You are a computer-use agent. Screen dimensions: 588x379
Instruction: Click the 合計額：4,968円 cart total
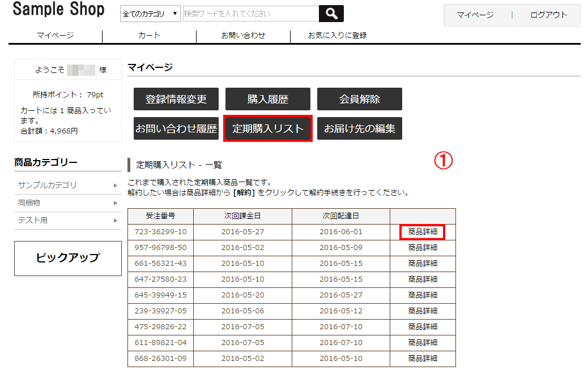click(49, 131)
